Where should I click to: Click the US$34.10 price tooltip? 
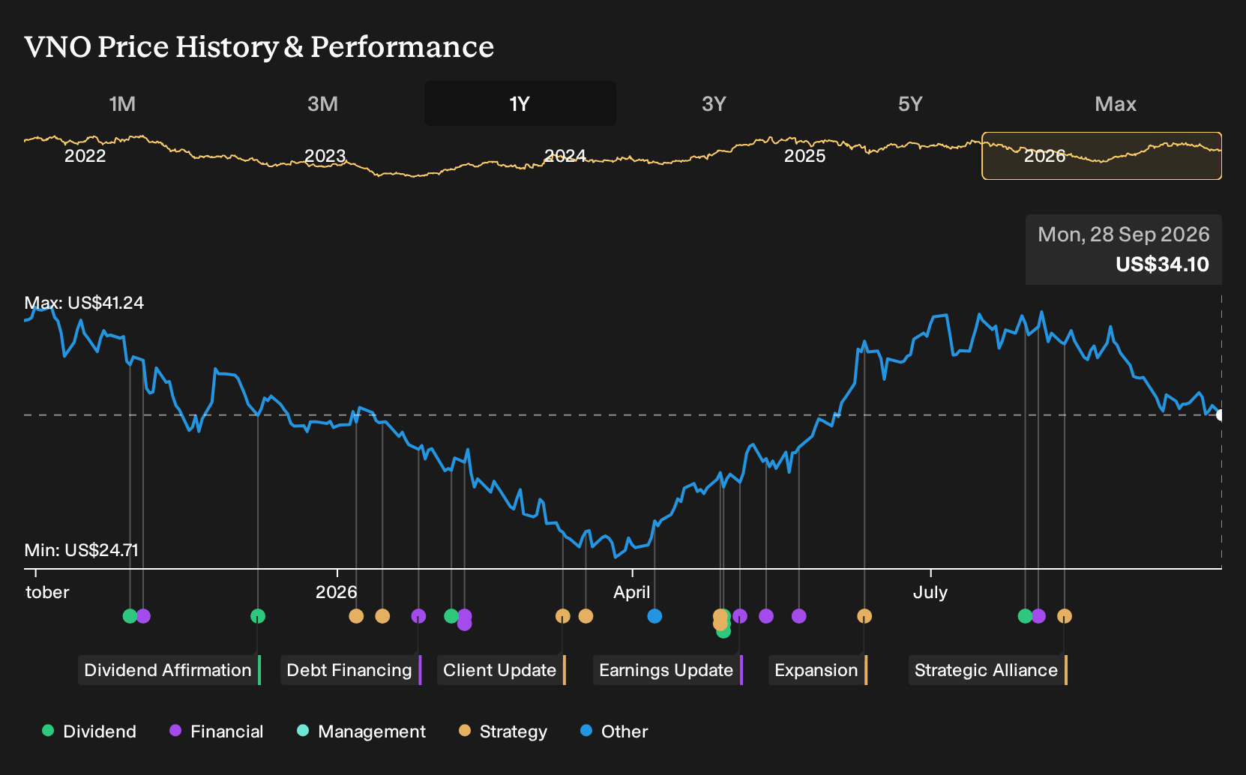click(x=1124, y=250)
